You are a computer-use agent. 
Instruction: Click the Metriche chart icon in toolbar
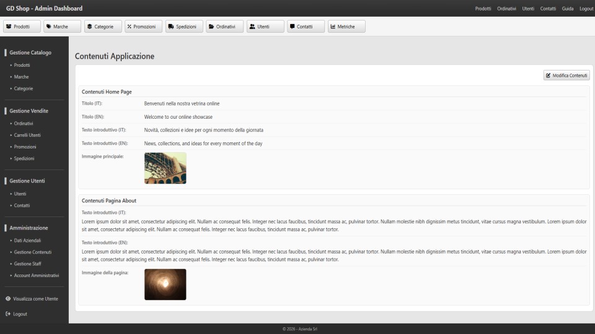(x=333, y=27)
